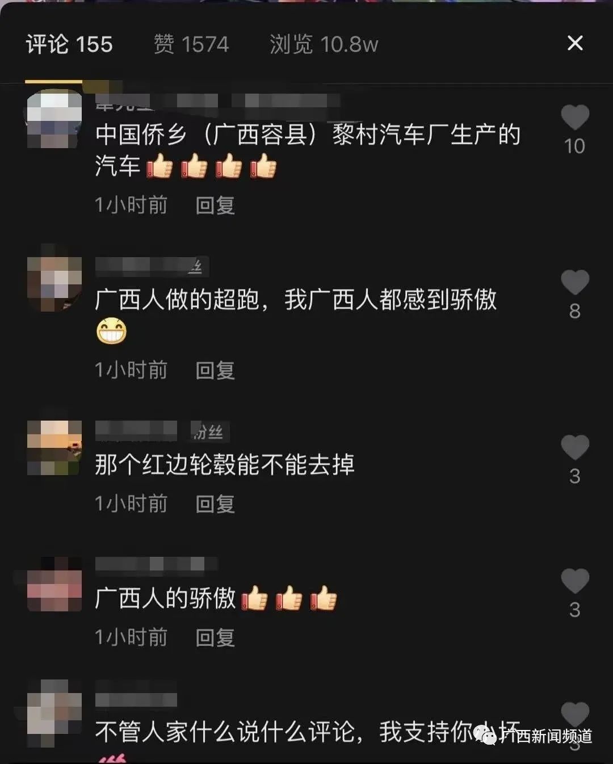
Task: Tap the 广西新闻频道 WeChat watermark icon
Action: (485, 736)
